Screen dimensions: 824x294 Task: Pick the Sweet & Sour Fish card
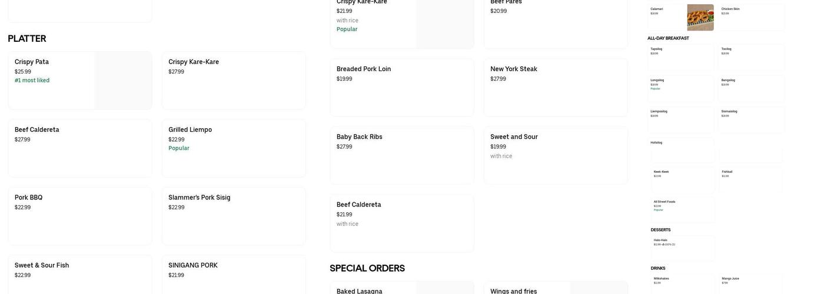point(80,275)
